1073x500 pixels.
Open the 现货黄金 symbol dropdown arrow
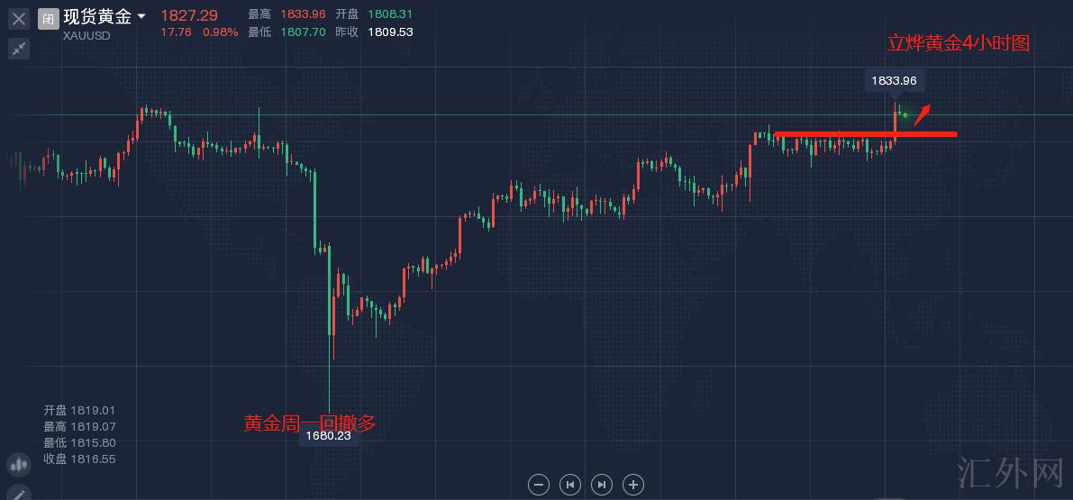(141, 17)
